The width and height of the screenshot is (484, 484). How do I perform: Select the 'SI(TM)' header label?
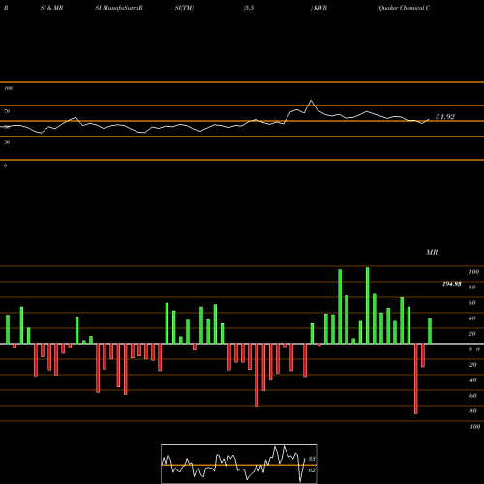tap(184, 8)
